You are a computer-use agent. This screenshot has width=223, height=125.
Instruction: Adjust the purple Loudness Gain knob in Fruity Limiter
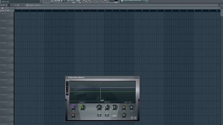(x=73, y=107)
